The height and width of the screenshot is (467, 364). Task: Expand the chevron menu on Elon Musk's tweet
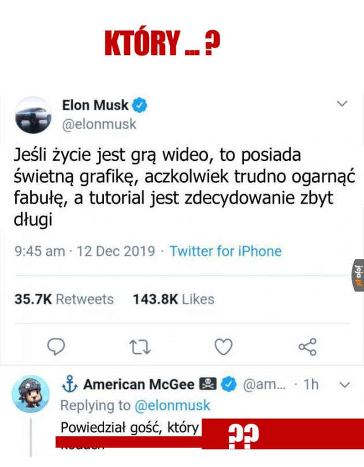342,104
